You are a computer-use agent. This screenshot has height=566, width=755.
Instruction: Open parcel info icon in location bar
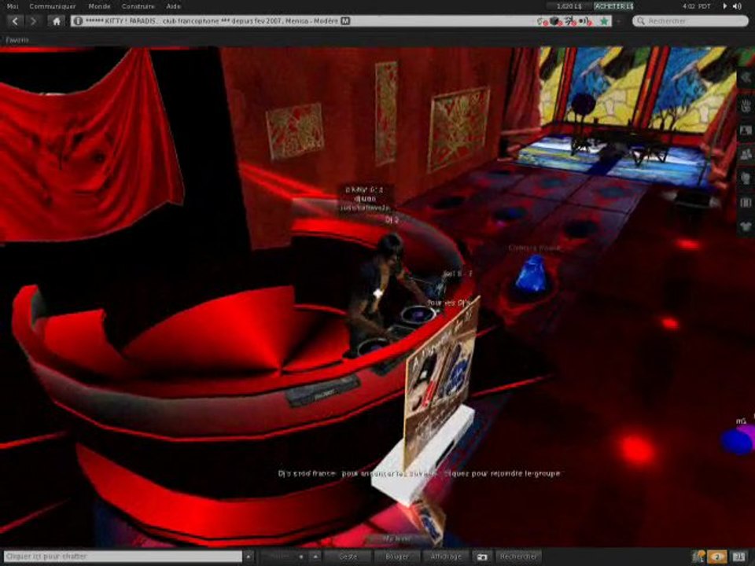[79, 21]
